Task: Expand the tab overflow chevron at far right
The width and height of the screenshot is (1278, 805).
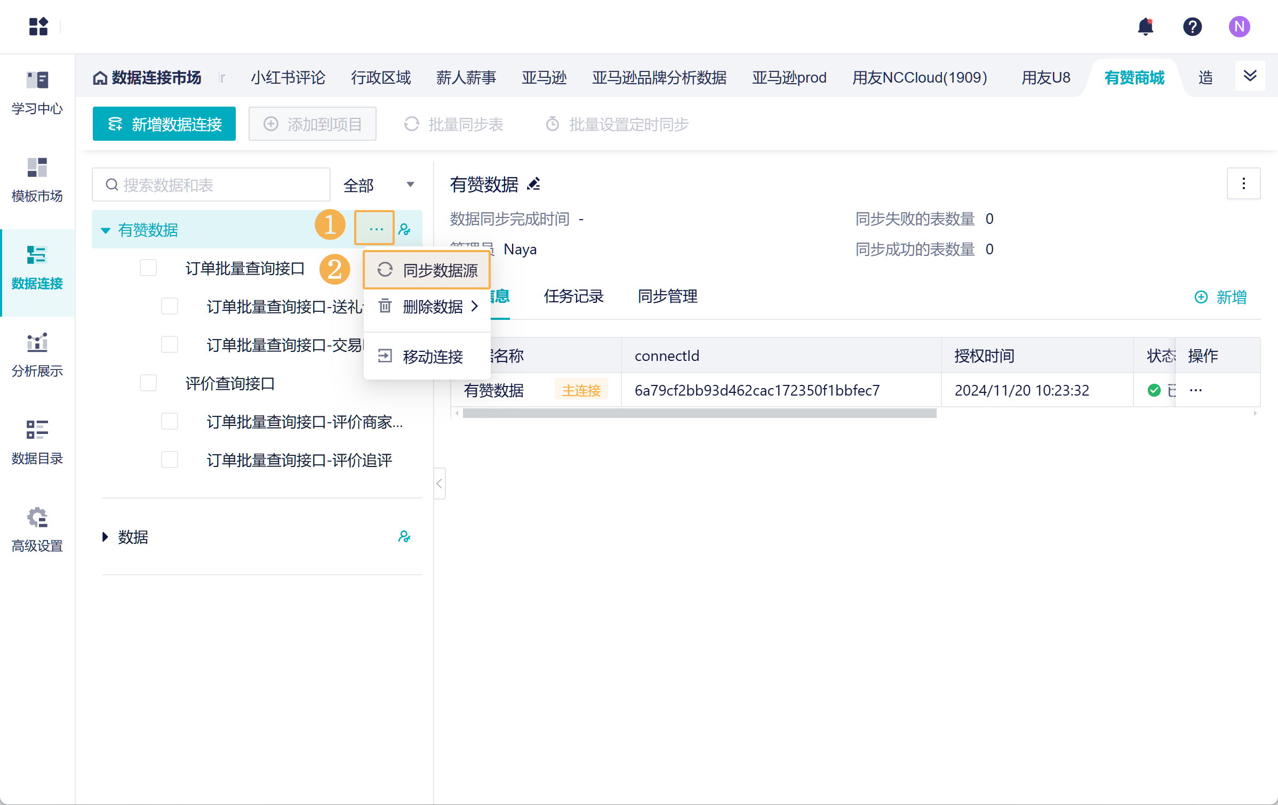Action: coord(1250,76)
